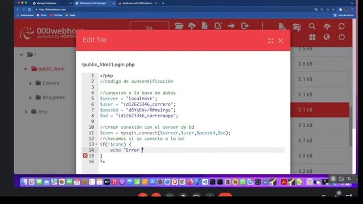Click /public_html/Login.php path text

click(108, 65)
